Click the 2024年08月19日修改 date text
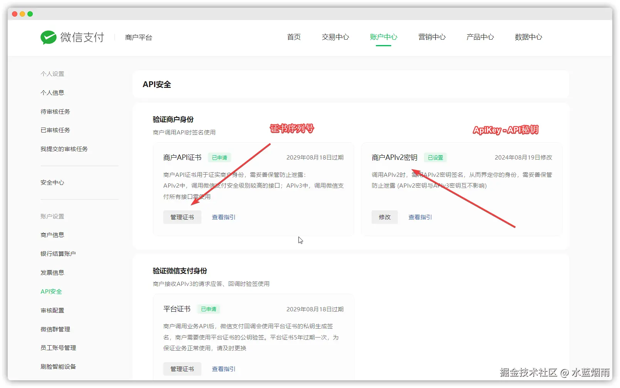Viewport: 620px width, 388px height. pyautogui.click(x=523, y=158)
